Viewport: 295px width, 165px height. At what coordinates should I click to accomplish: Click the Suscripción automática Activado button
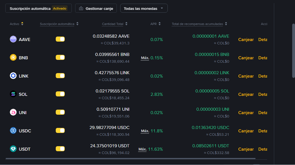coord(39,8)
